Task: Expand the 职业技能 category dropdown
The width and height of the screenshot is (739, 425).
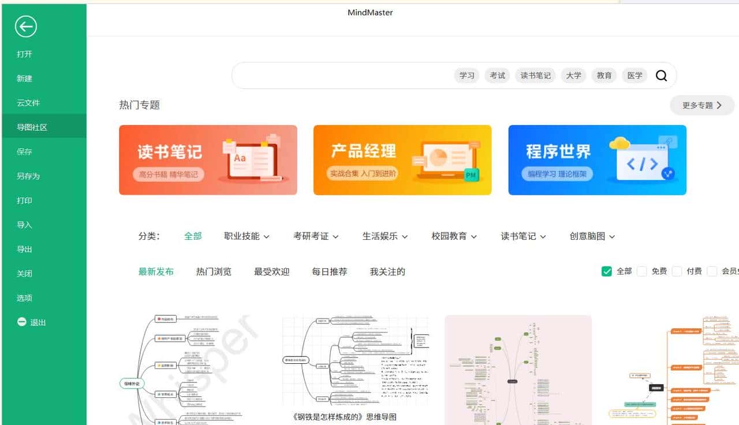Action: click(x=247, y=236)
